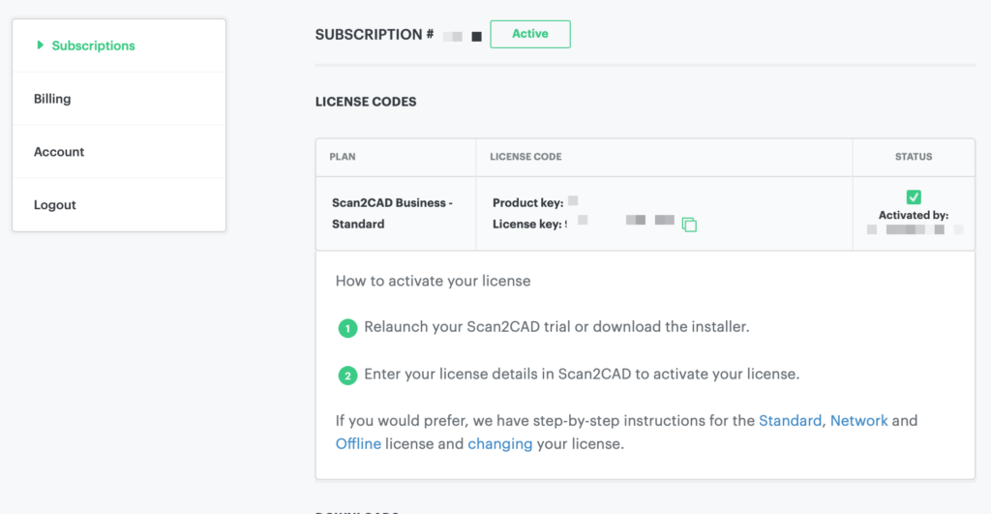Open the Offline license instructions link

click(358, 444)
